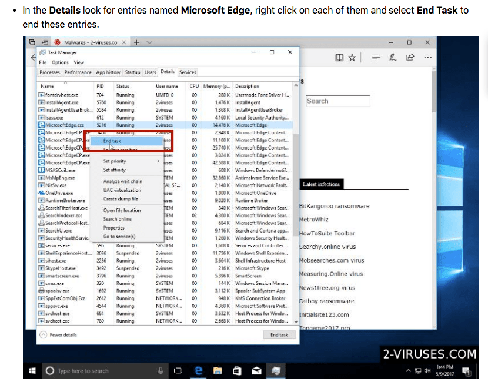Open Edge's three-dot More menu
This screenshot has width=488, height=385.
point(428,57)
